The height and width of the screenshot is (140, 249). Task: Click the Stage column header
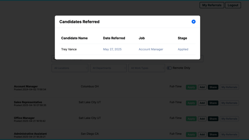182,38
